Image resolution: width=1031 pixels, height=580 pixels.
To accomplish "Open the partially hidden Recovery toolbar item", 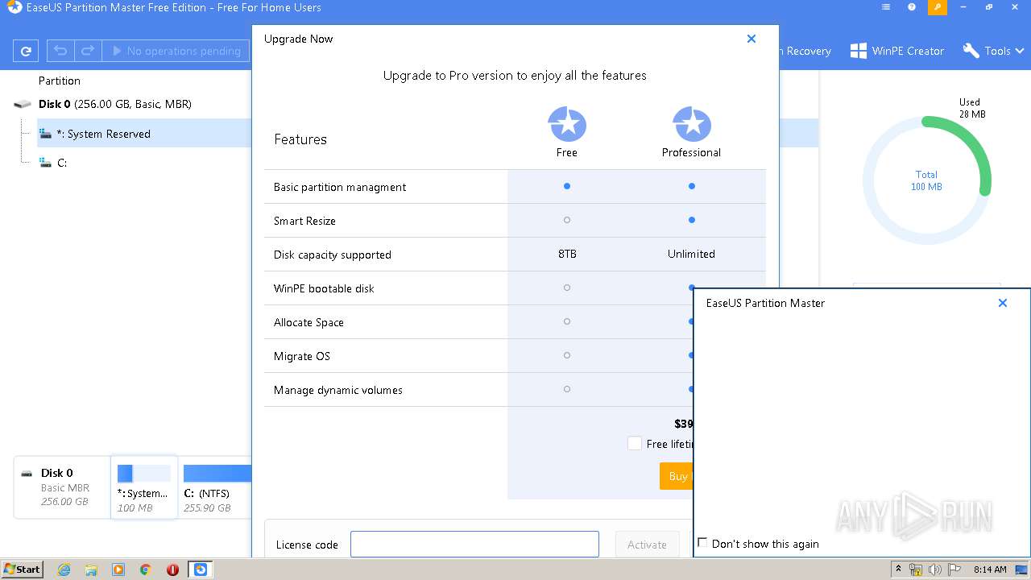I will click(x=805, y=51).
